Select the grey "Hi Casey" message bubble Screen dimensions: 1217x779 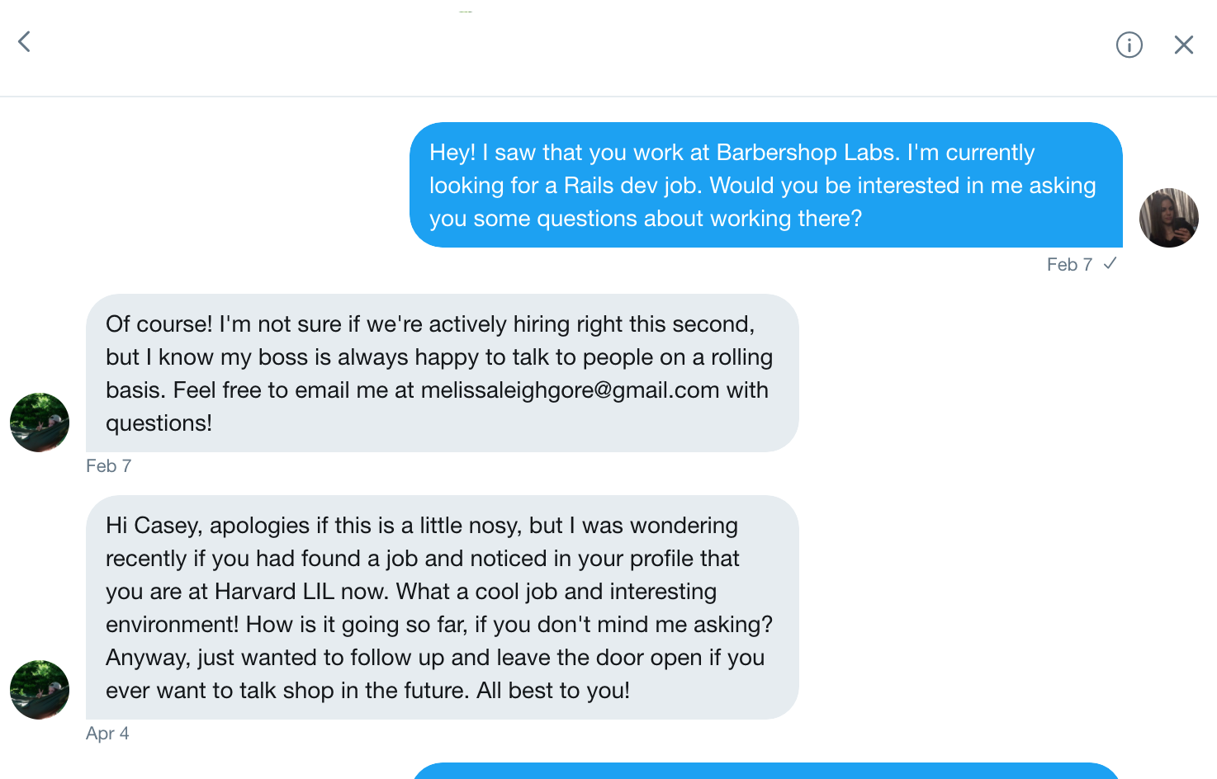click(443, 607)
